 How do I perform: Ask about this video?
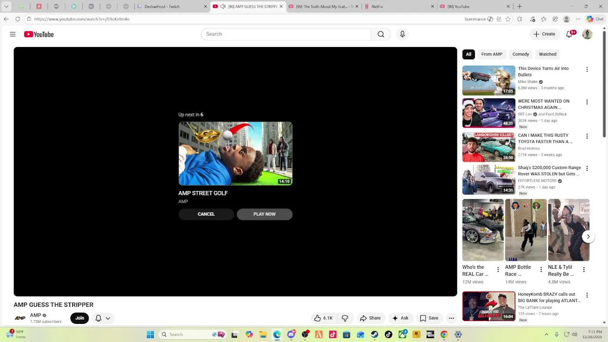point(399,318)
